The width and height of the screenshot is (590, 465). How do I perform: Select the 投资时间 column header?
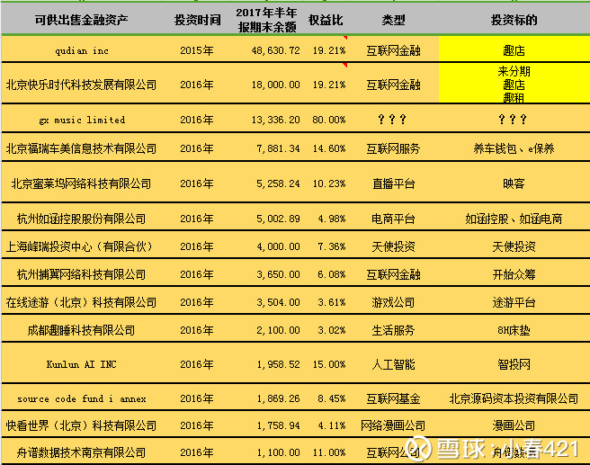pyautogui.click(x=197, y=20)
